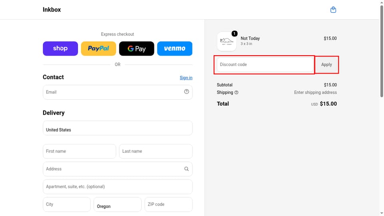Click the scrollbar down arrow

(x=382, y=214)
